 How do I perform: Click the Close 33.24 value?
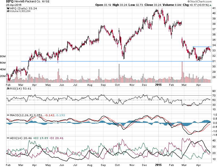[x=153, y=5]
